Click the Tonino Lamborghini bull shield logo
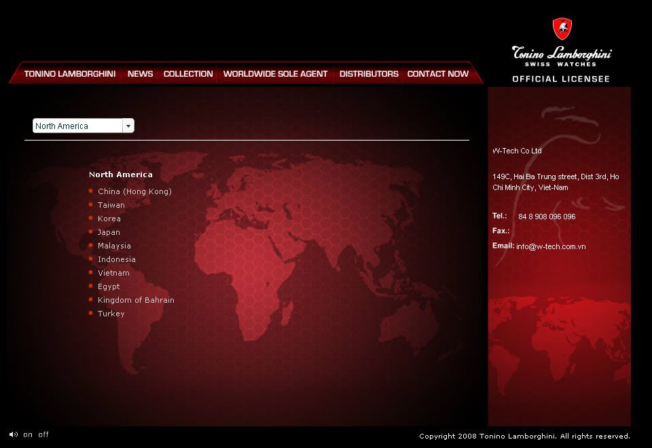This screenshot has width=652, height=448. point(562,29)
